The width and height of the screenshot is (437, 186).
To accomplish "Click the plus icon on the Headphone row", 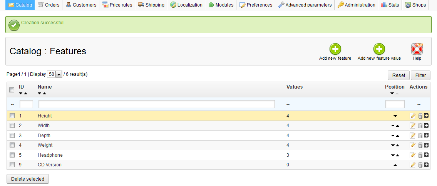I will [x=426, y=155].
